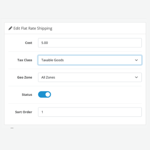Click the Cost field label
Screen dimensions: 150x150
28,43
